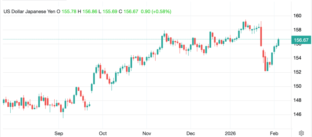Select the Oct label on time axis
The height and width of the screenshot is (137, 312).
(x=103, y=133)
